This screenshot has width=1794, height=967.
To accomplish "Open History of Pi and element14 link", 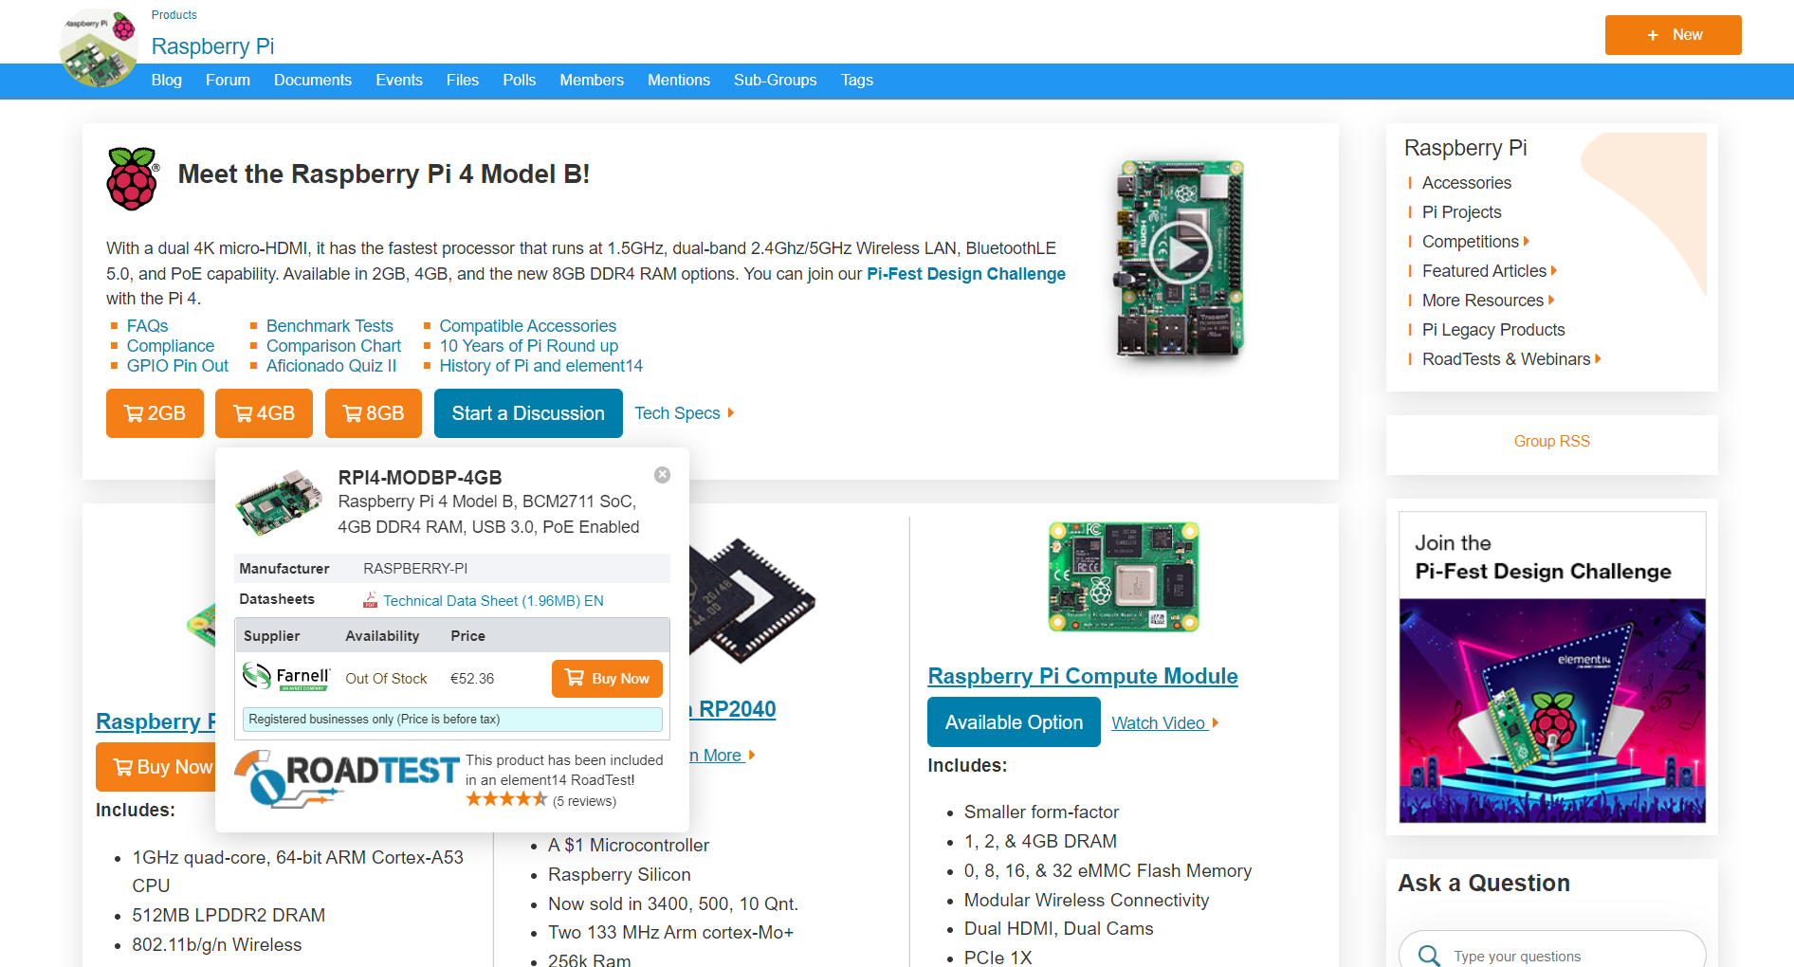I will 540,366.
